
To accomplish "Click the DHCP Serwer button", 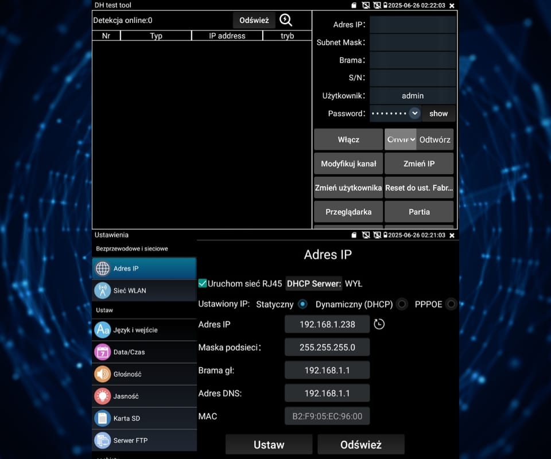I will click(313, 283).
